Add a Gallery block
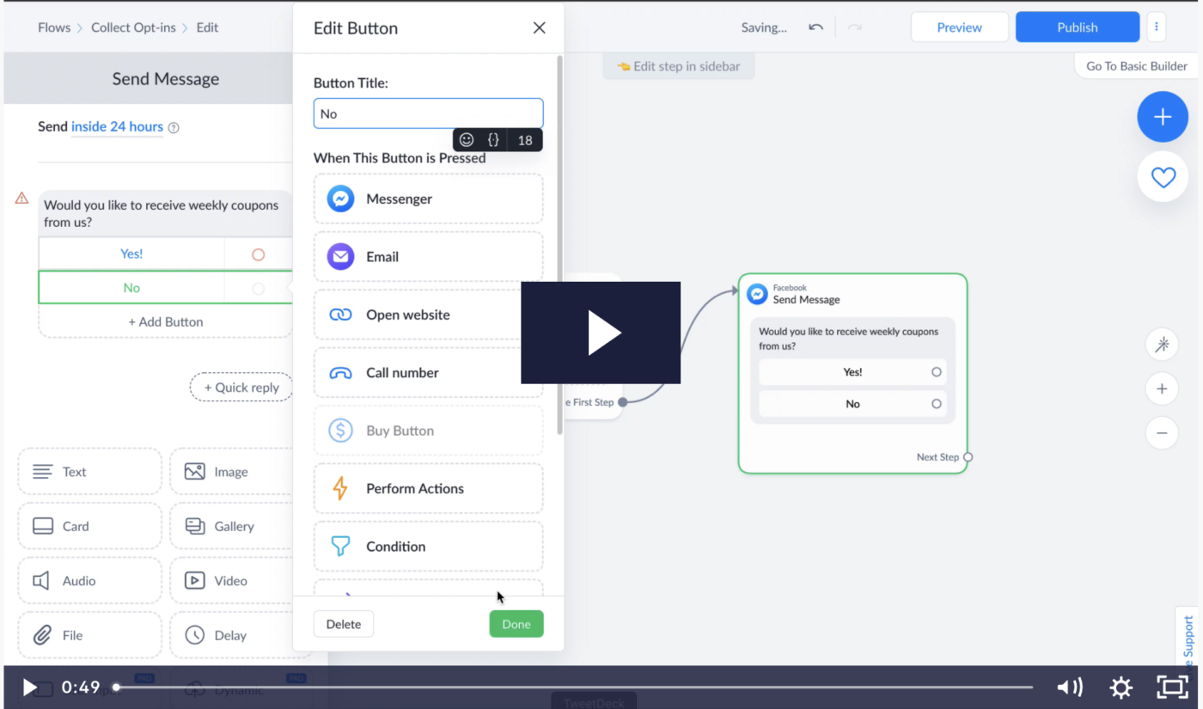Viewport: 1203px width, 709px height. click(x=230, y=526)
